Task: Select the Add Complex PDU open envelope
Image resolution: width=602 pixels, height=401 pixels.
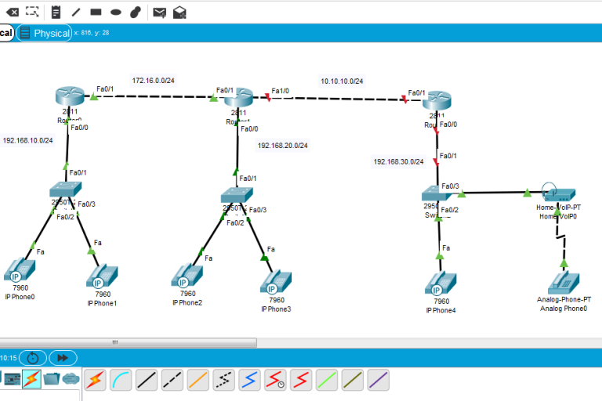Action: [x=180, y=12]
